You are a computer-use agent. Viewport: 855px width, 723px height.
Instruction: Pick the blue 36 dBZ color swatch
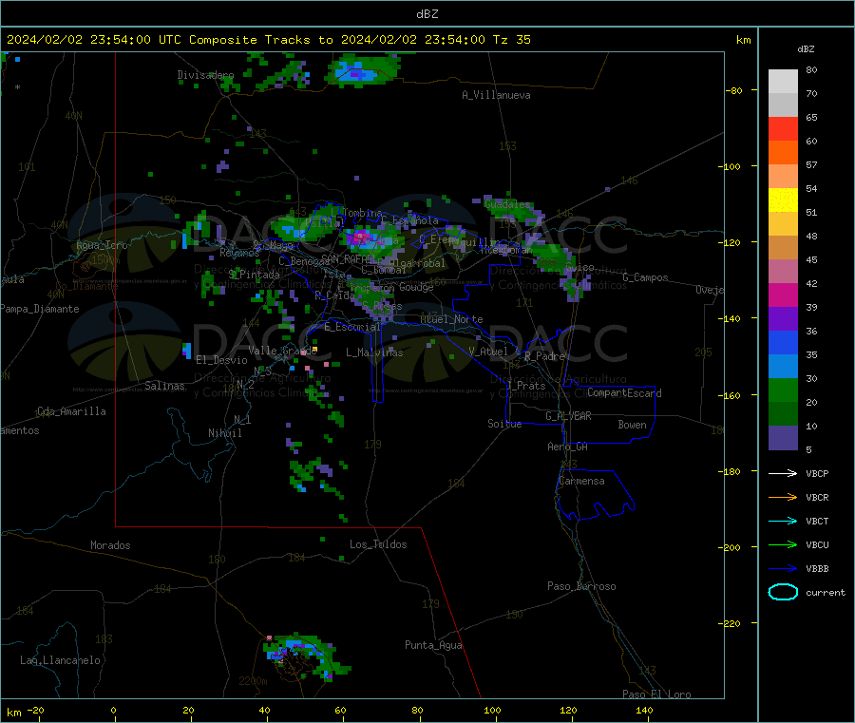(x=783, y=342)
